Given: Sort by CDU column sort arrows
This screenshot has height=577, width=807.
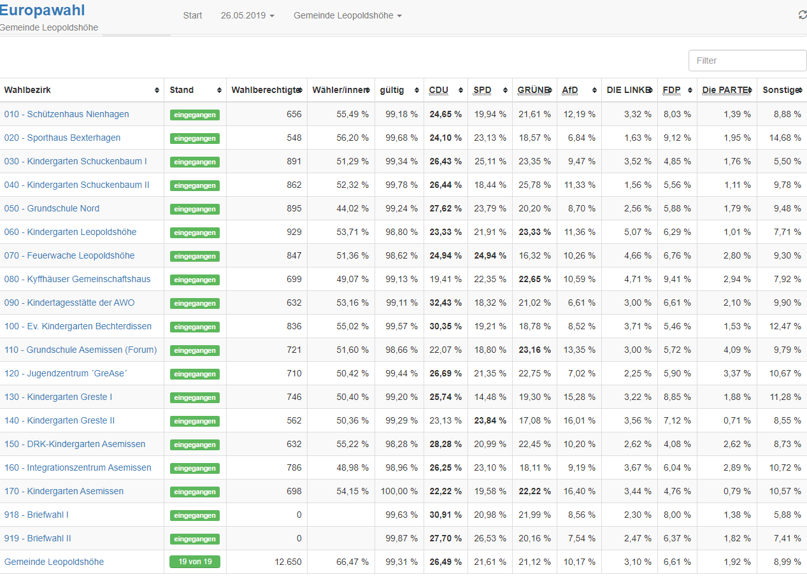Looking at the screenshot, I should click(461, 90).
